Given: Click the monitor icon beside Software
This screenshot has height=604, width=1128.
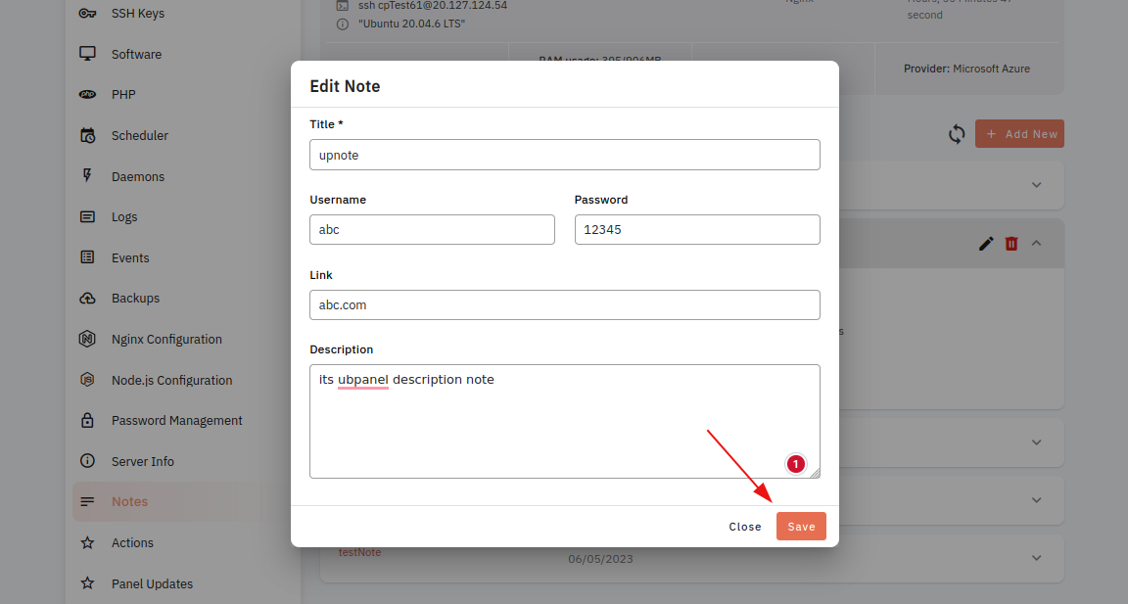Looking at the screenshot, I should point(87,54).
